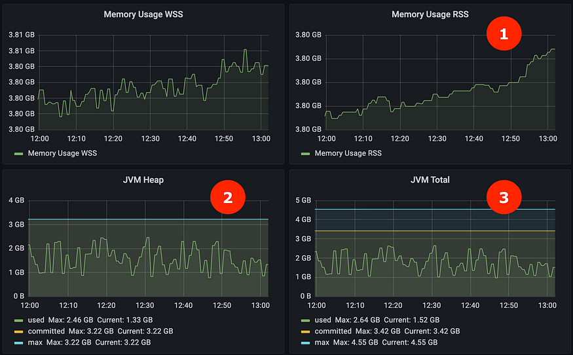
Task: Click the yellow committed line in JVM Total chart
Action: tap(435, 231)
